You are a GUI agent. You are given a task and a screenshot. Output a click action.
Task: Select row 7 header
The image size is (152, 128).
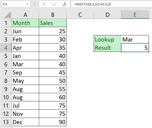click(6, 73)
